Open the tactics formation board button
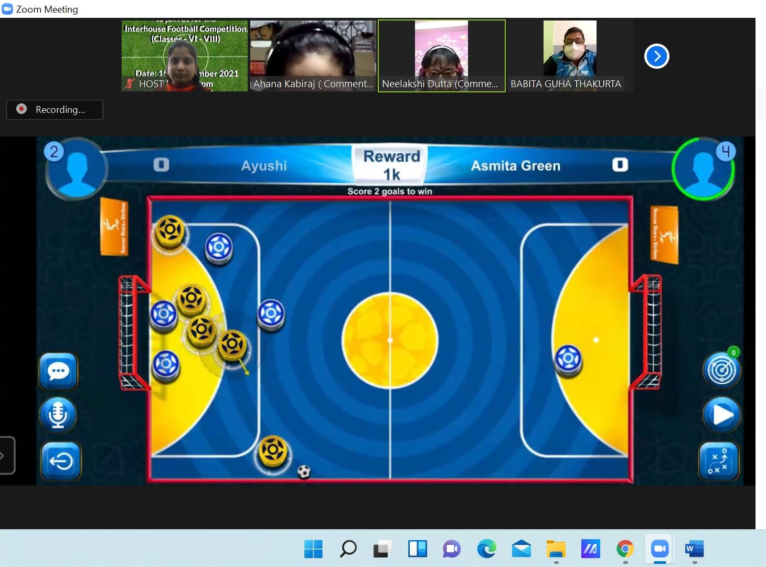This screenshot has height=567, width=766. [719, 461]
